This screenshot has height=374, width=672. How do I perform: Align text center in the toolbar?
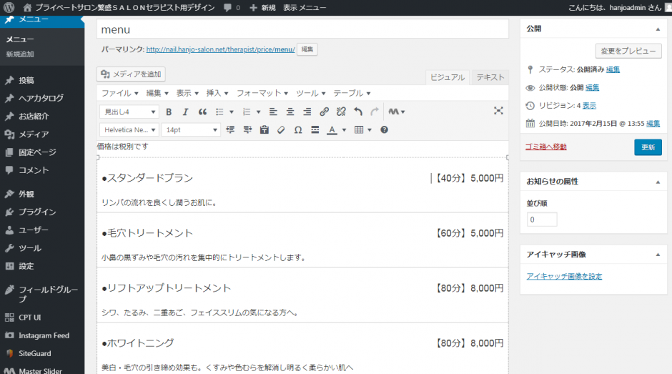290,112
